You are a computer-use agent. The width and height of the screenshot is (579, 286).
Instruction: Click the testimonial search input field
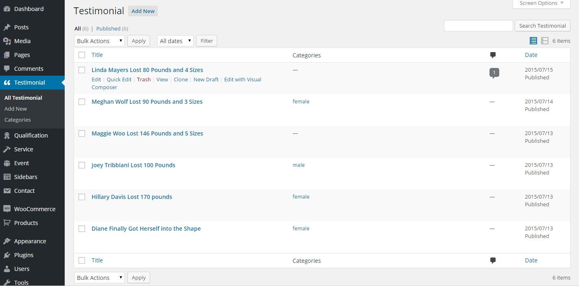click(x=478, y=26)
